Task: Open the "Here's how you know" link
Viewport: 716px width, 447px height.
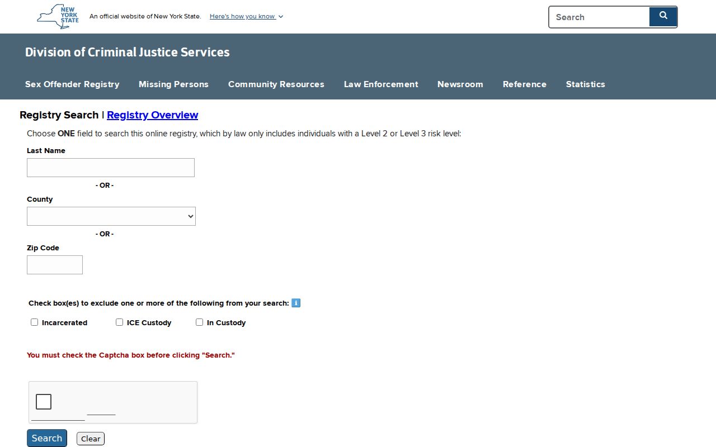Action: click(x=242, y=16)
